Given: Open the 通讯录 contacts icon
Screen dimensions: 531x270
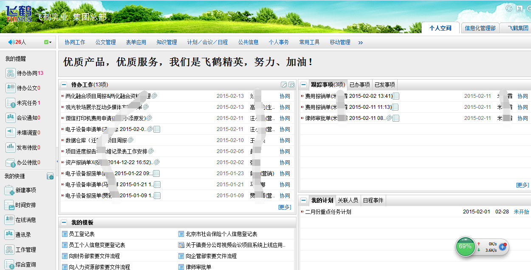Looking at the screenshot, I should [9, 235].
